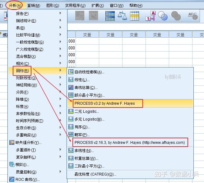Choose 二元 Logistic... regression option
The image size is (204, 183).
point(130,112)
